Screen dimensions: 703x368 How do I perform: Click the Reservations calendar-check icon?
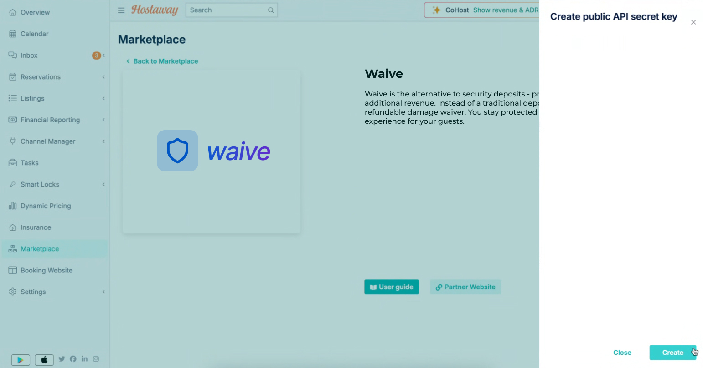[x=13, y=77]
